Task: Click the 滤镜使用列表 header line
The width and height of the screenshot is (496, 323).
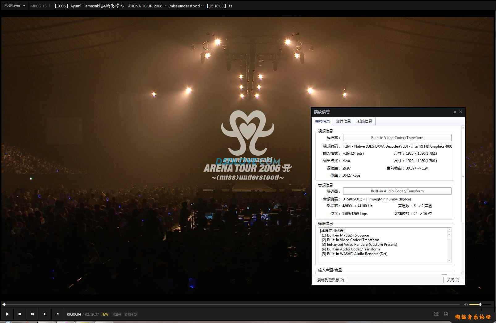Action: click(x=332, y=231)
